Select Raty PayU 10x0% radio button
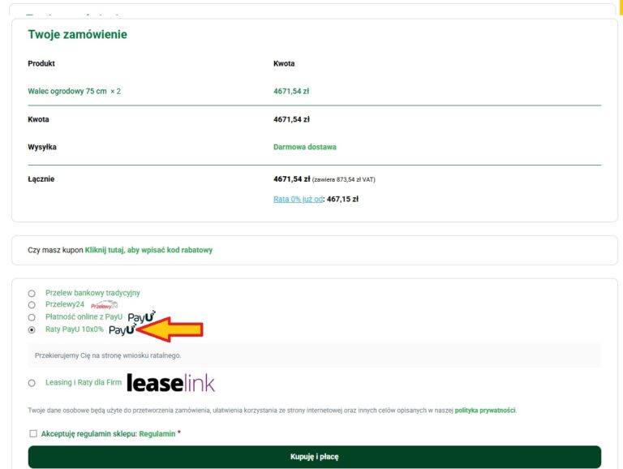 click(32, 330)
